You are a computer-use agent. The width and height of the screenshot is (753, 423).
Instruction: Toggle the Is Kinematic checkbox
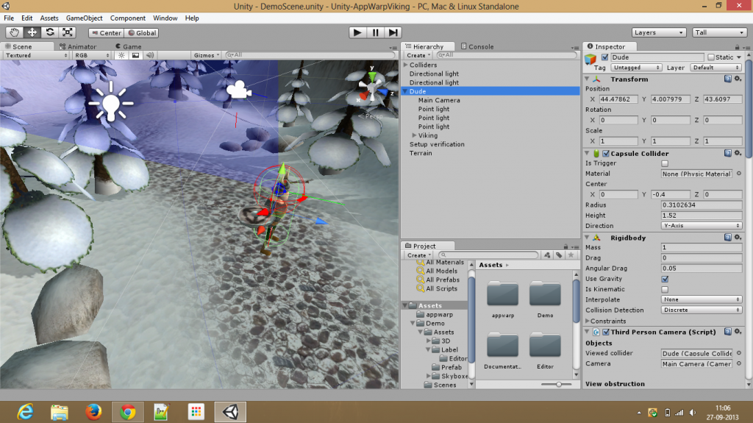point(665,289)
